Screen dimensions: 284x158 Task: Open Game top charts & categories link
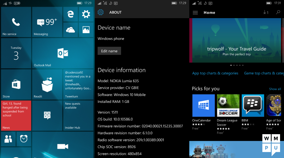point(264,73)
